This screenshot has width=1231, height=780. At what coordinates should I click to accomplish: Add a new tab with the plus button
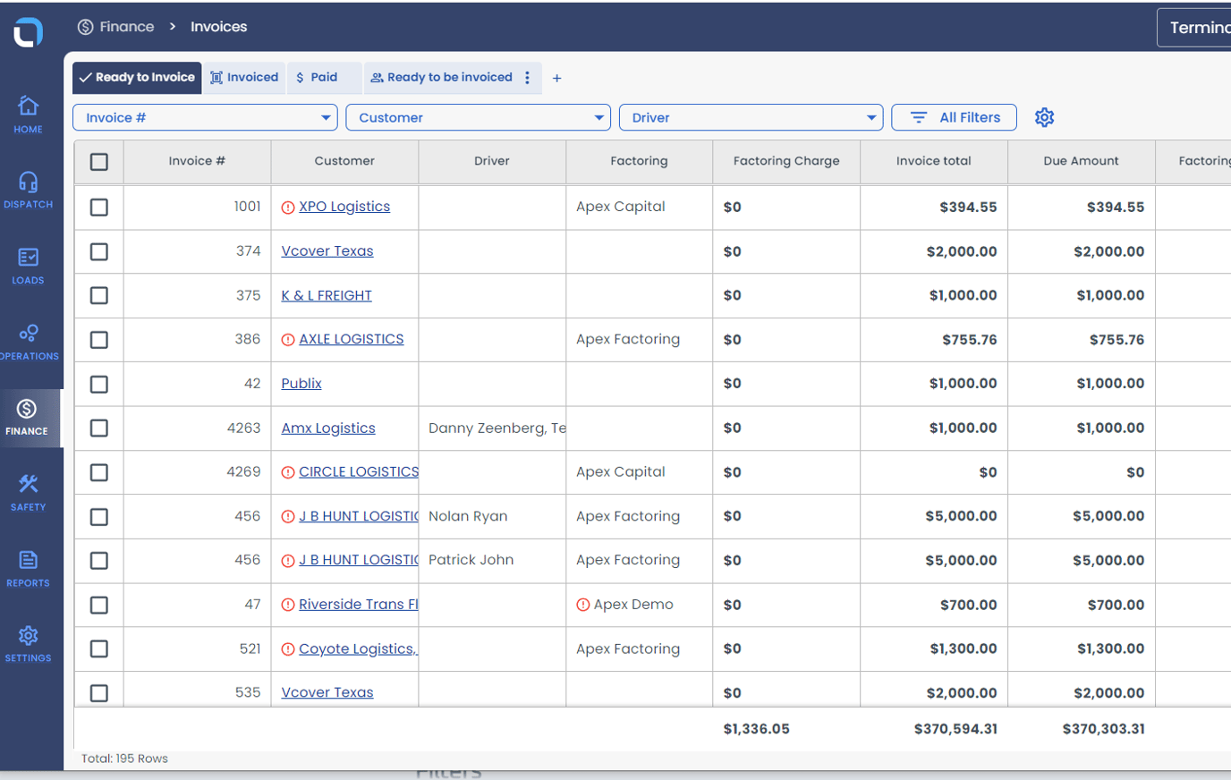[556, 79]
